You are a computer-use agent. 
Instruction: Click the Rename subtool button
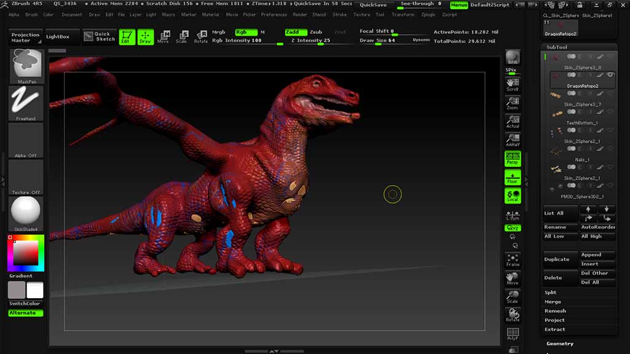561,227
